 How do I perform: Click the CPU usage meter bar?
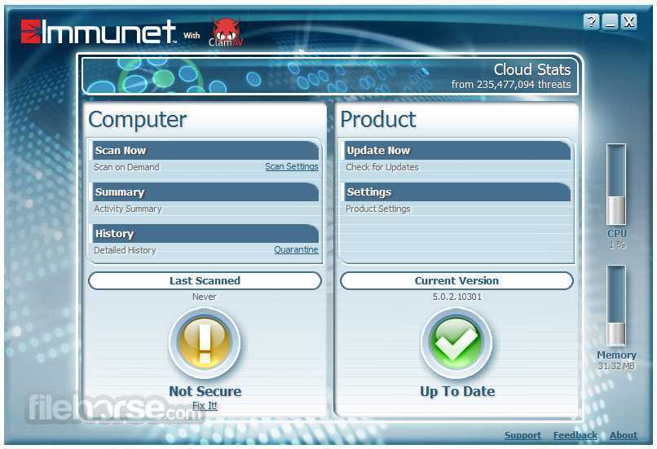coord(616,184)
